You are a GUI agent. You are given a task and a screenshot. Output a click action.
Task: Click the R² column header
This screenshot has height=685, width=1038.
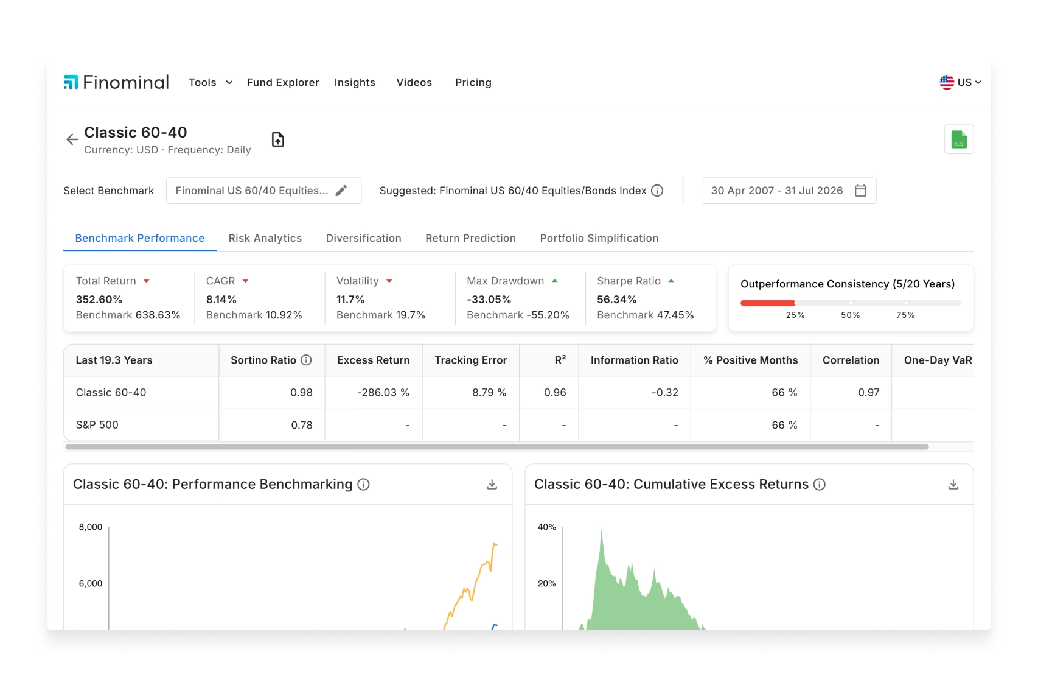pos(549,360)
